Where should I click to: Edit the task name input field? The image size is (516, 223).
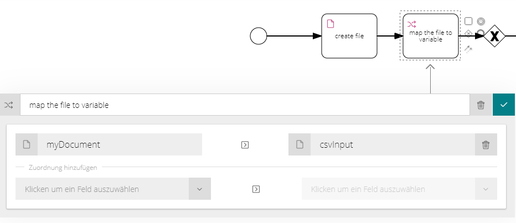click(x=245, y=105)
